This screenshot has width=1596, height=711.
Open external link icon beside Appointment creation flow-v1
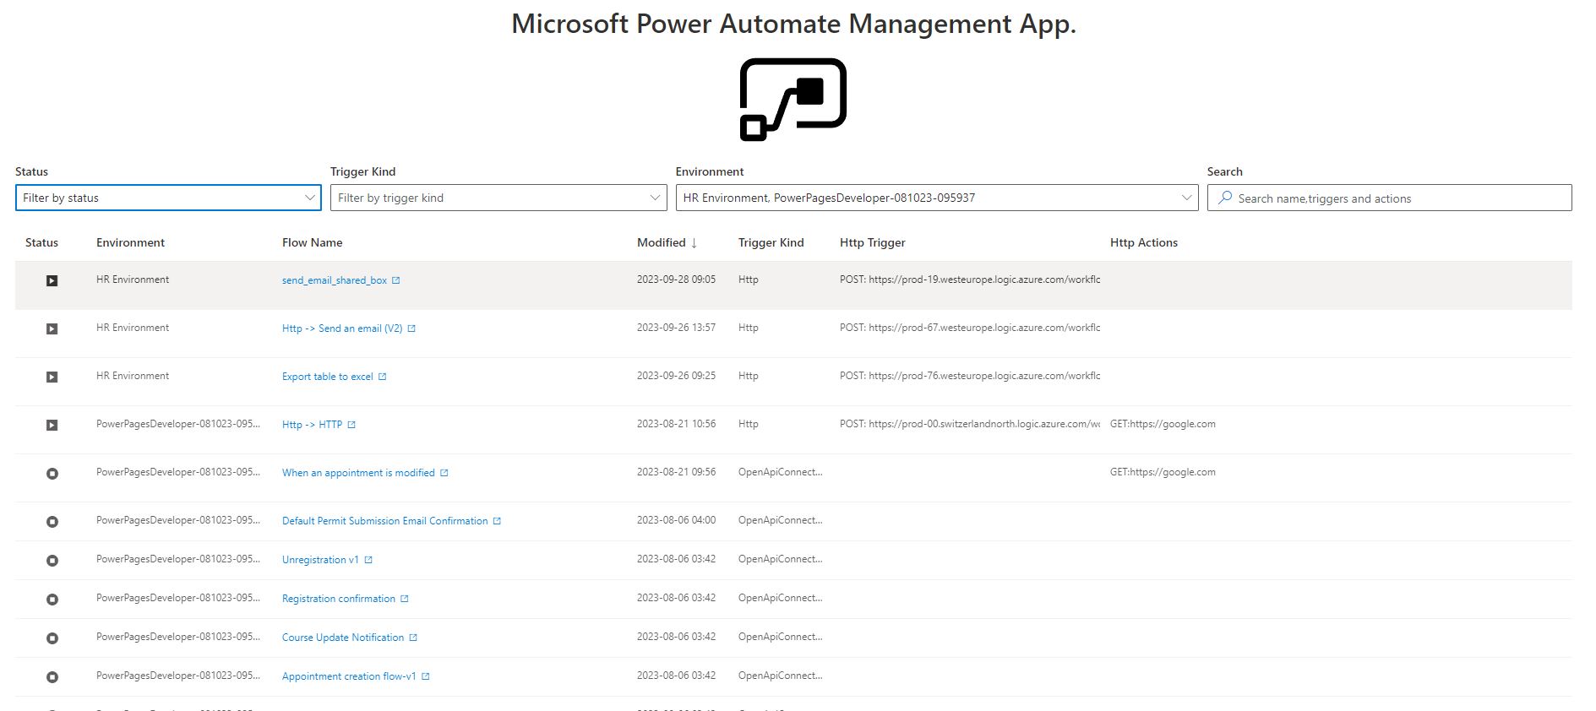pyautogui.click(x=426, y=676)
